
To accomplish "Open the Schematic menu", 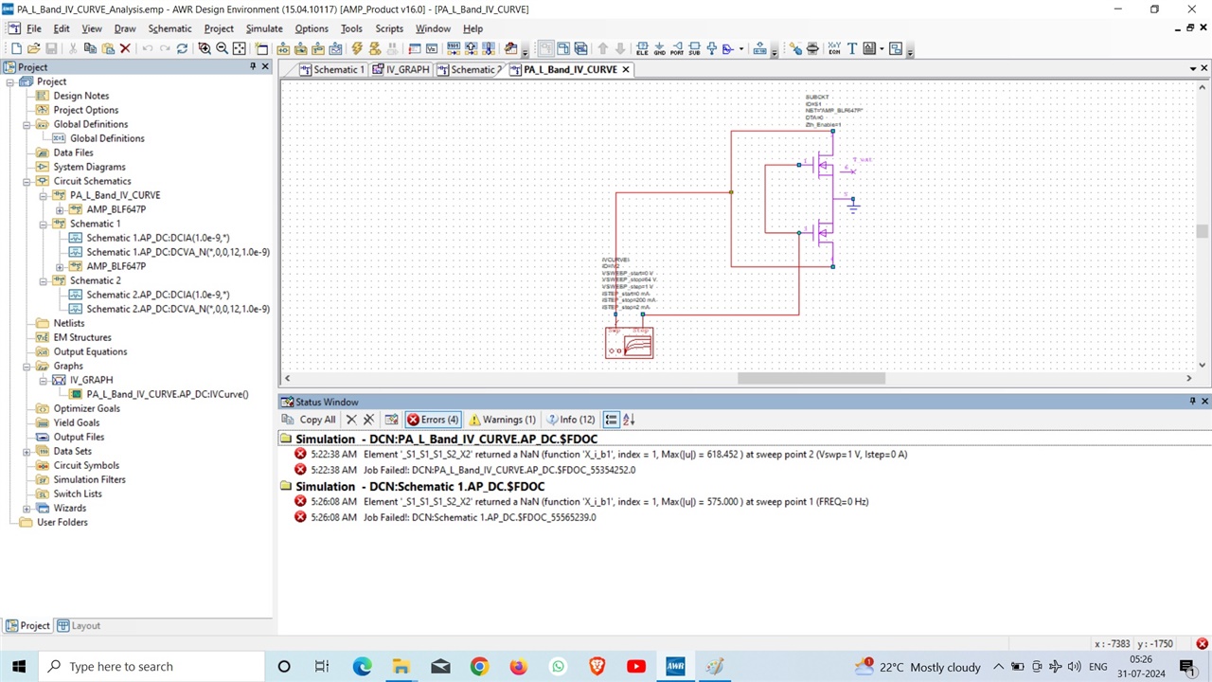I will pyautogui.click(x=169, y=28).
